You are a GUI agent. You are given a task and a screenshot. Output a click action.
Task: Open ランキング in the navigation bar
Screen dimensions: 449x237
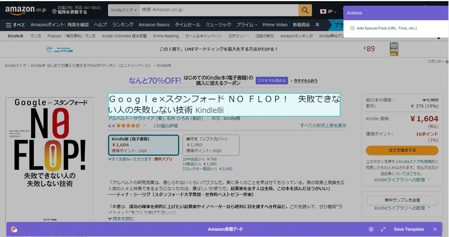[x=122, y=25]
